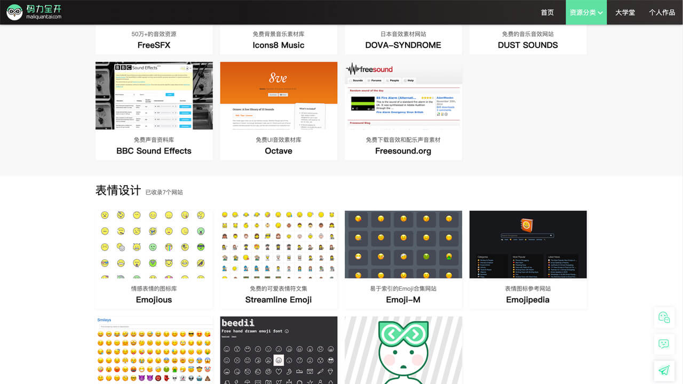Image resolution: width=683 pixels, height=384 pixels.
Task: Click the Freesound.org title link
Action: tap(403, 151)
